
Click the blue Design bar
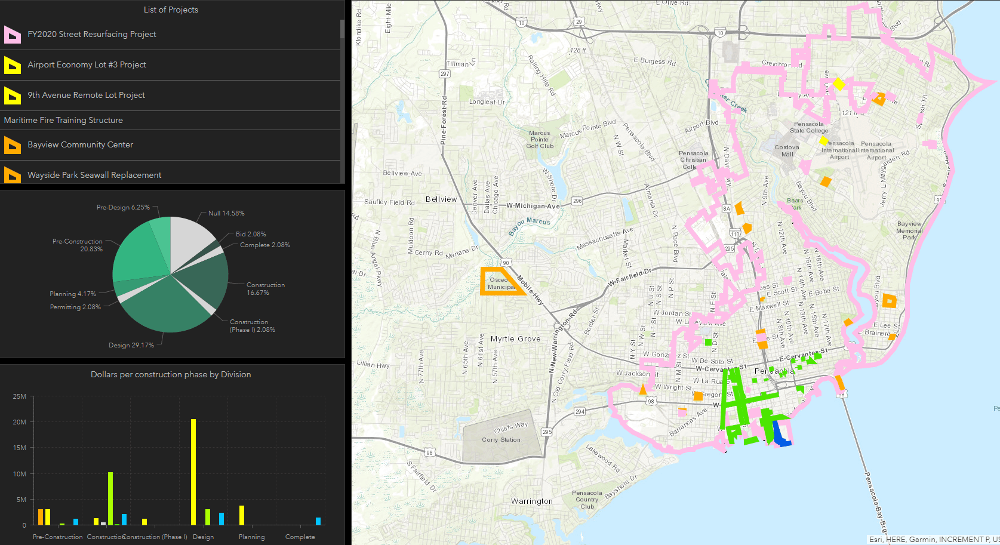point(221,519)
